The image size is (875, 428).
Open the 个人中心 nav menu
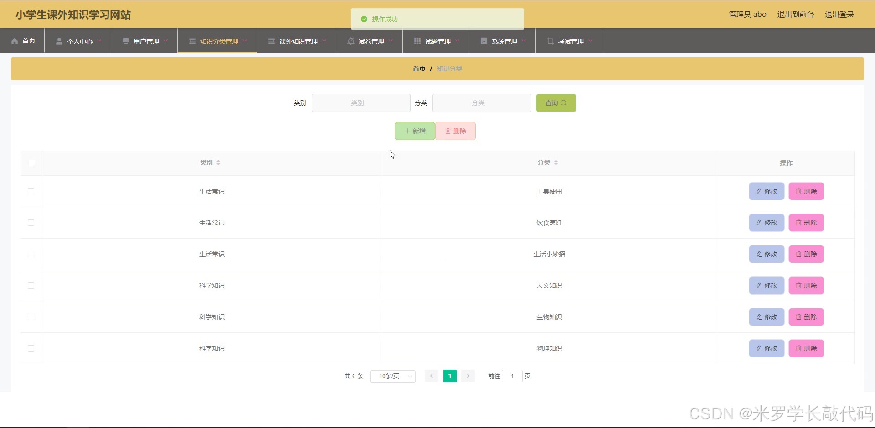[78, 41]
